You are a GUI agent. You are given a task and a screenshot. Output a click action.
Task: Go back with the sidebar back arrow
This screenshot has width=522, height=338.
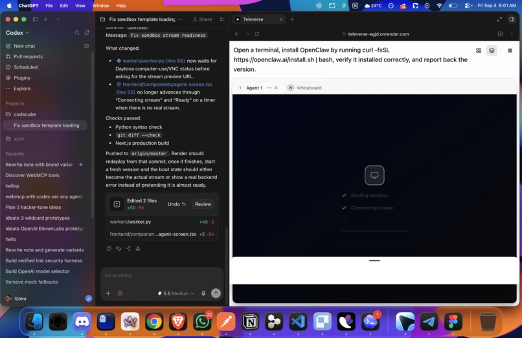46,19
